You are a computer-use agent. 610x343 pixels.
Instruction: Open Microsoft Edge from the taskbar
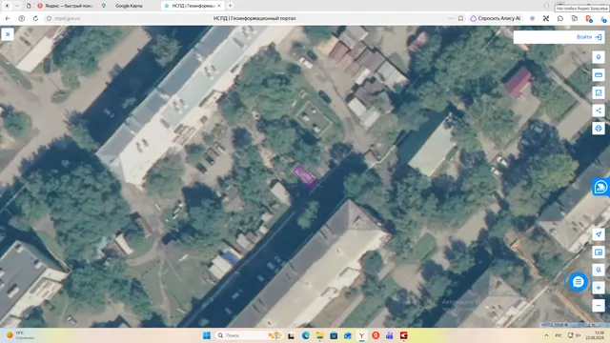coord(305,335)
